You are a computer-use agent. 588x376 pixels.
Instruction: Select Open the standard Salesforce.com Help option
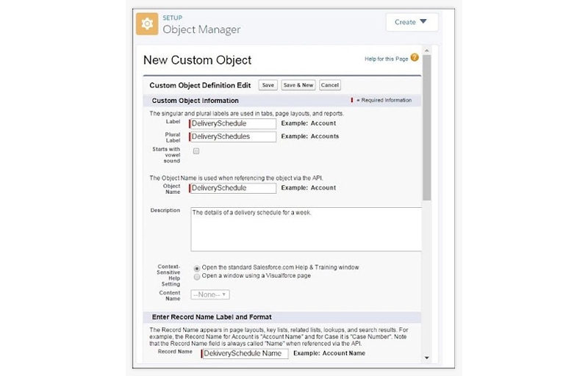[x=196, y=268]
